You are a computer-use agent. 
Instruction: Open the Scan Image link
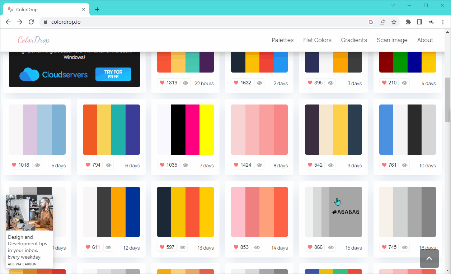[392, 40]
